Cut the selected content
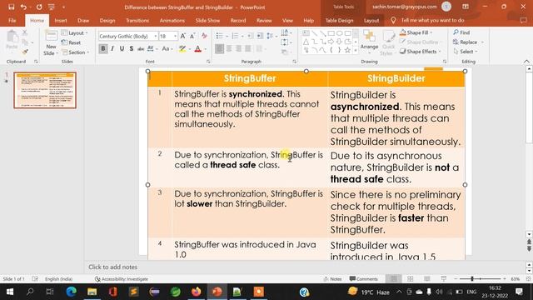This screenshot has height=300, width=533. coord(25,32)
